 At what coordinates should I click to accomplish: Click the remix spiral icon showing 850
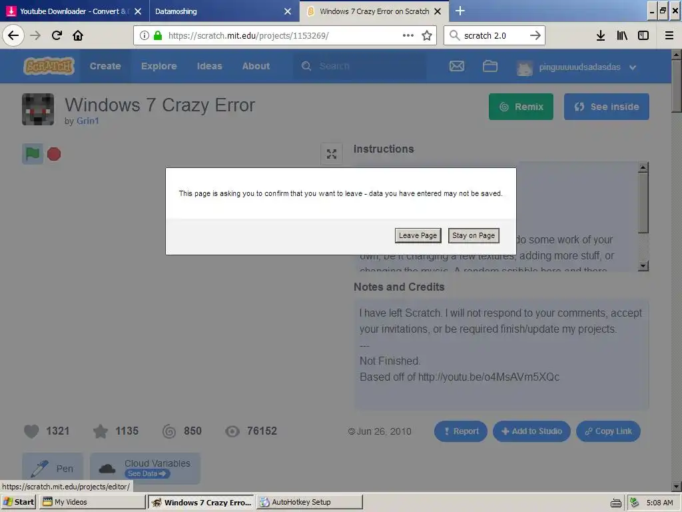coord(169,431)
